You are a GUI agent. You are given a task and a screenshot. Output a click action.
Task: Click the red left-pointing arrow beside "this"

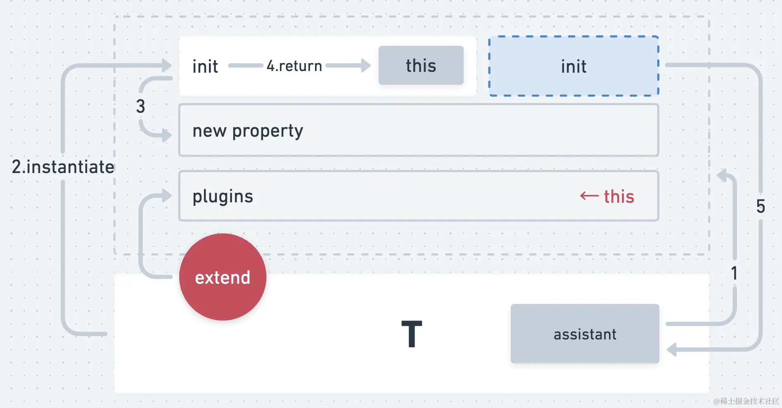[x=589, y=196]
